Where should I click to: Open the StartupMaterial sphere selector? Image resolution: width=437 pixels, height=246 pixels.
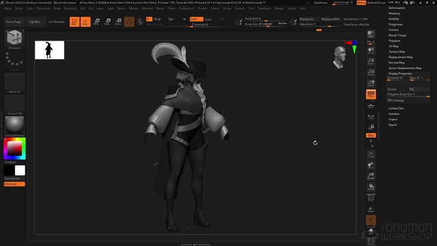point(14,125)
